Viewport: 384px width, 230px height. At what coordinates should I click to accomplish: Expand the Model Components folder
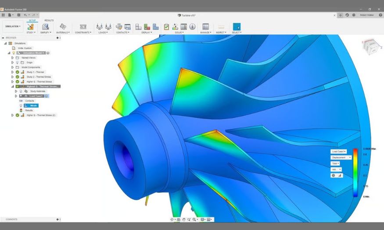coord(12,67)
